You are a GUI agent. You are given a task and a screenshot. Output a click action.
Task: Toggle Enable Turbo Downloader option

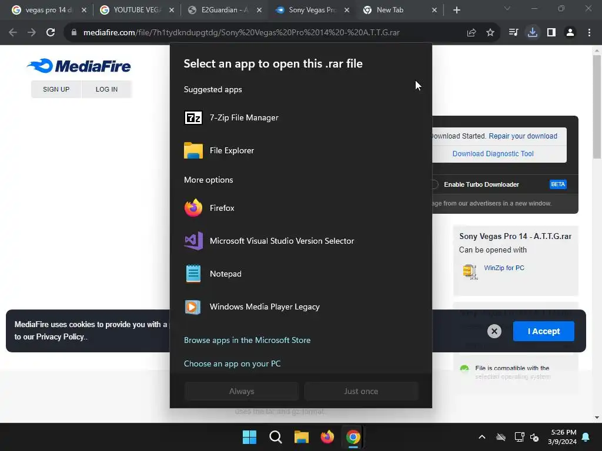coord(434,184)
